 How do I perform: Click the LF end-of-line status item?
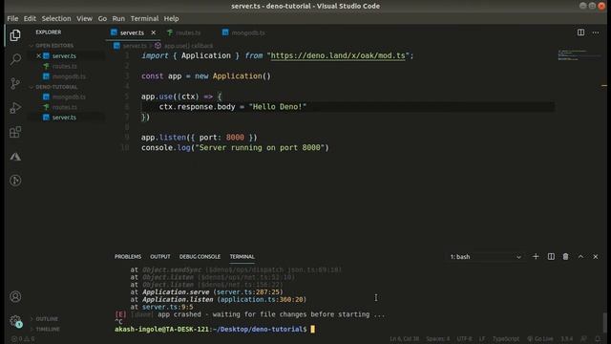[482, 339]
